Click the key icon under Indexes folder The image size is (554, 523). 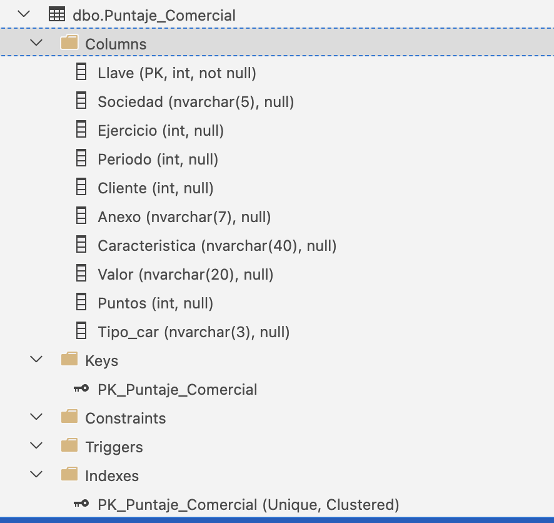pos(81,504)
